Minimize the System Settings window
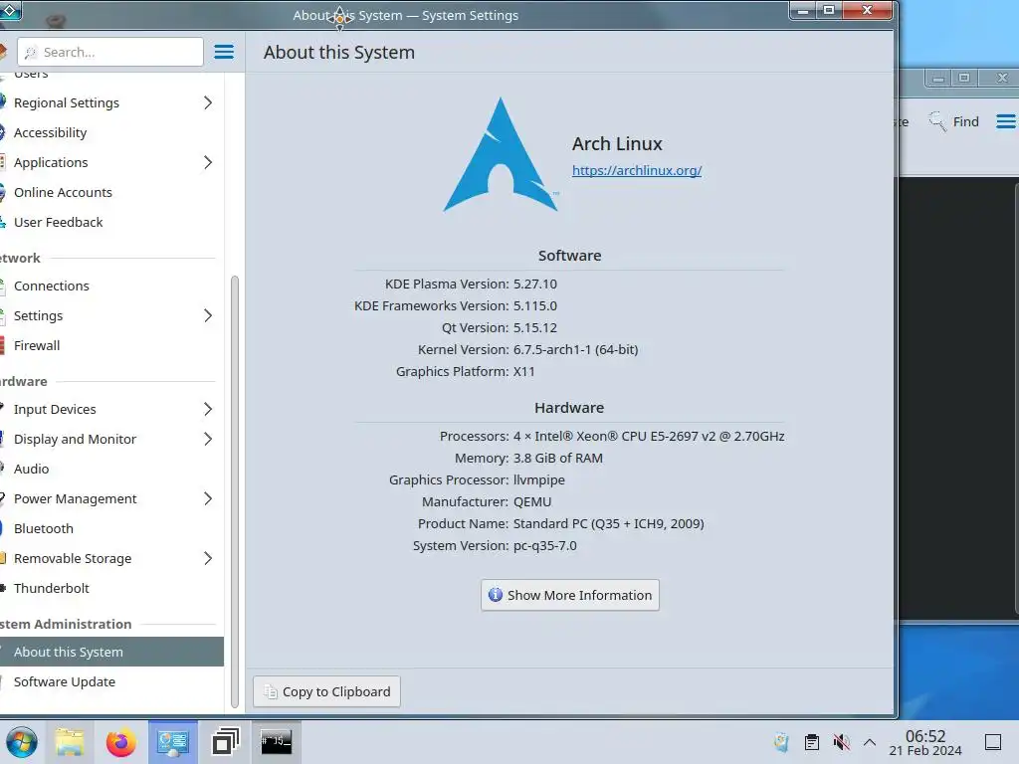The width and height of the screenshot is (1019, 764). [x=803, y=10]
